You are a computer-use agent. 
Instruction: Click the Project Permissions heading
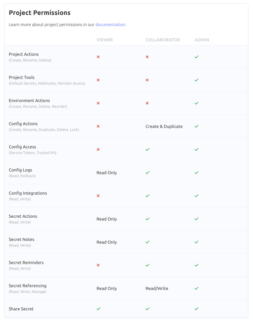coord(40,13)
